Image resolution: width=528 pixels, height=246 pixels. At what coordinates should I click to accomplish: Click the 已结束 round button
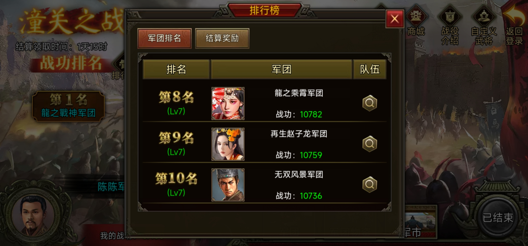pos(497,217)
